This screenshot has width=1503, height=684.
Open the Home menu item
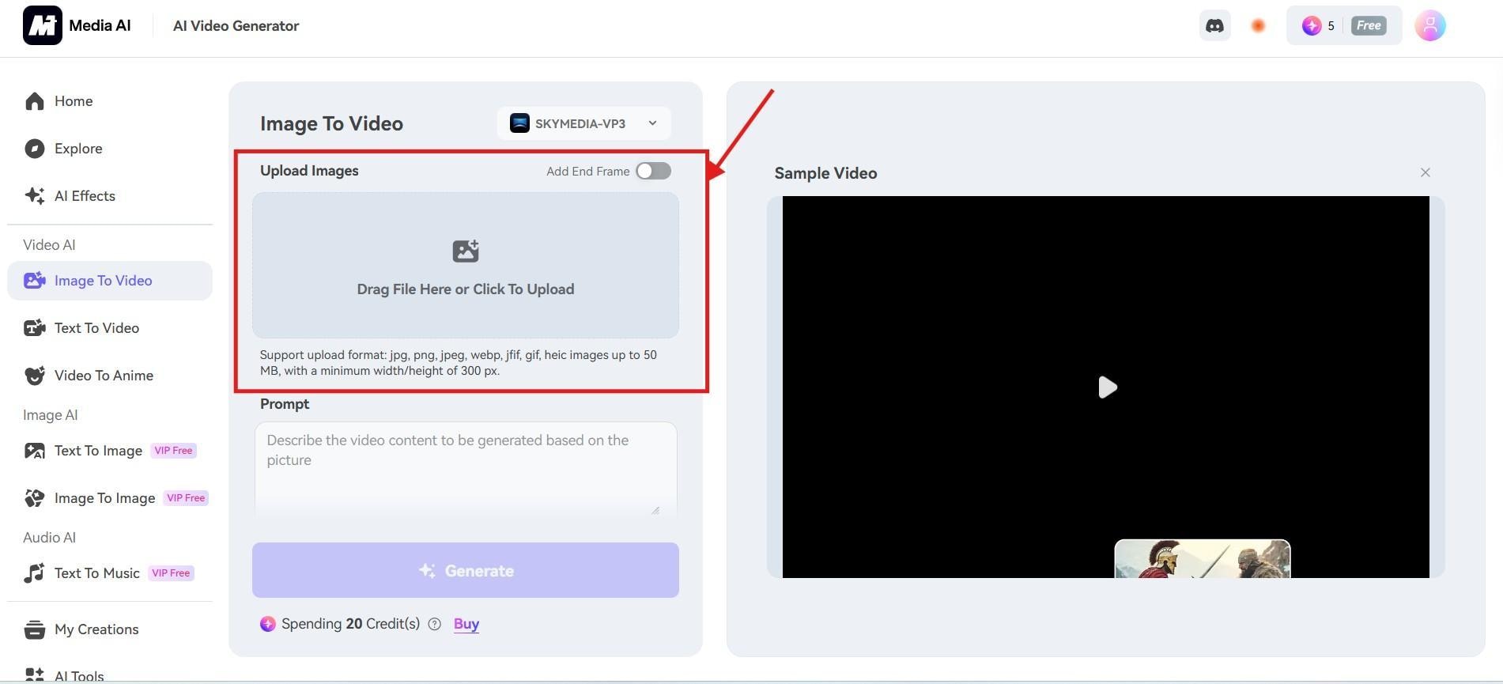coord(110,101)
